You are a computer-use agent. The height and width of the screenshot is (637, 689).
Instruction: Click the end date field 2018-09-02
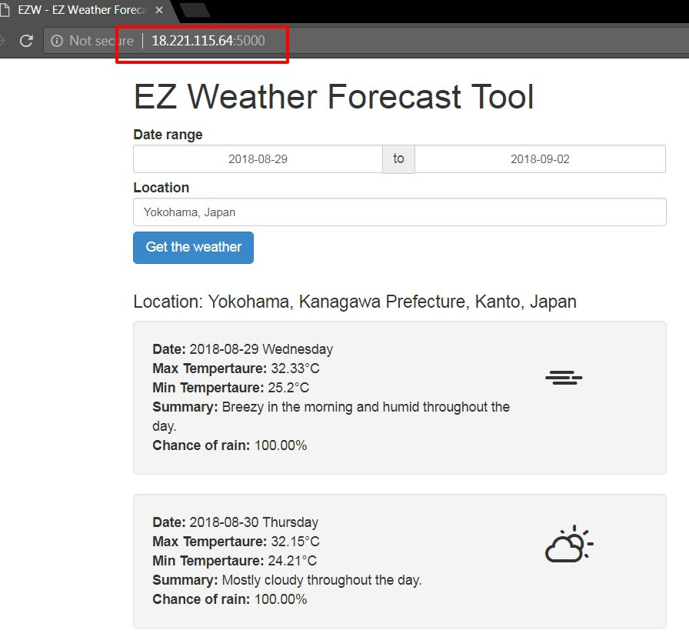point(540,159)
